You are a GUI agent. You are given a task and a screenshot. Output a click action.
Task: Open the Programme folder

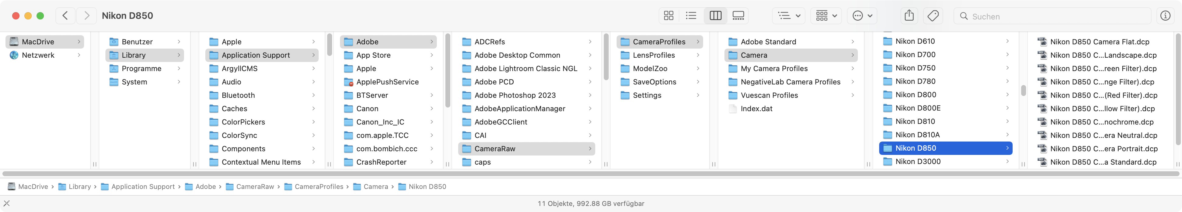[144, 68]
